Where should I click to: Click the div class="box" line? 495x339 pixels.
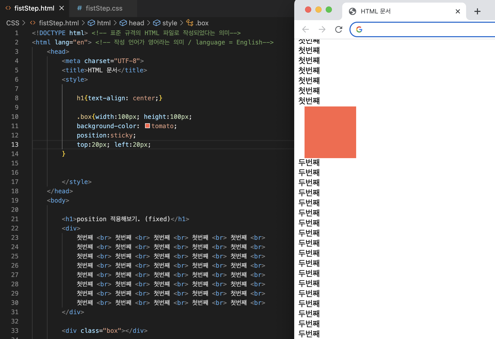click(x=105, y=331)
